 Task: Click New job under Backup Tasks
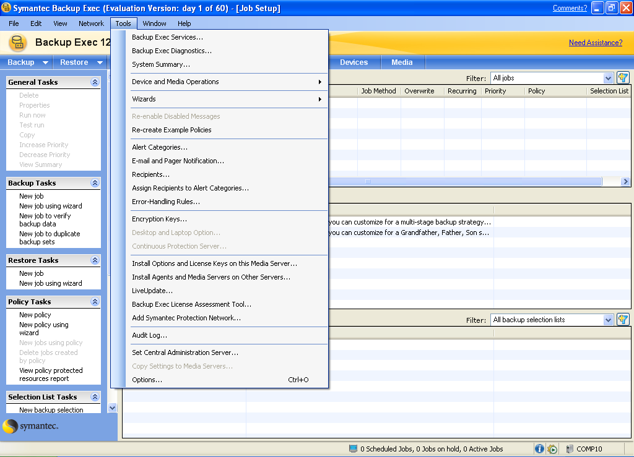click(32, 196)
